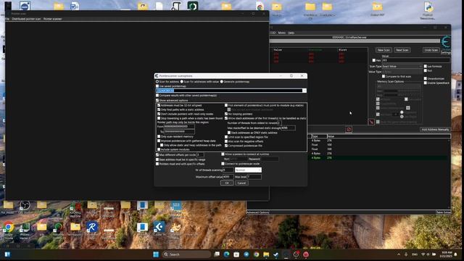Click the From region address field
Image resolution: width=464 pixels, height=261 pixels.
(179, 126)
